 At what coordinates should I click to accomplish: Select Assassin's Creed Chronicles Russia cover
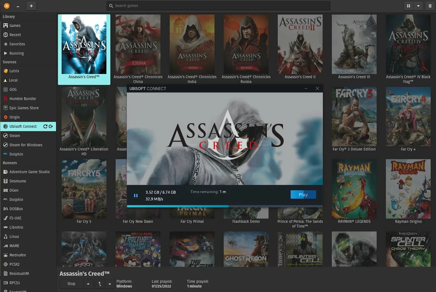[x=246, y=44]
